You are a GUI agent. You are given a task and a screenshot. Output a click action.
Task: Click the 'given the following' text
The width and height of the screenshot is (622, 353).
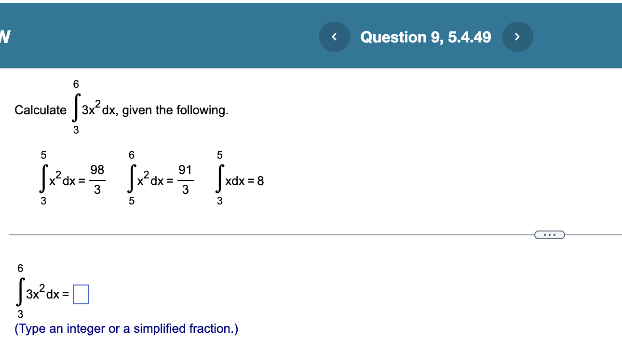coord(175,110)
